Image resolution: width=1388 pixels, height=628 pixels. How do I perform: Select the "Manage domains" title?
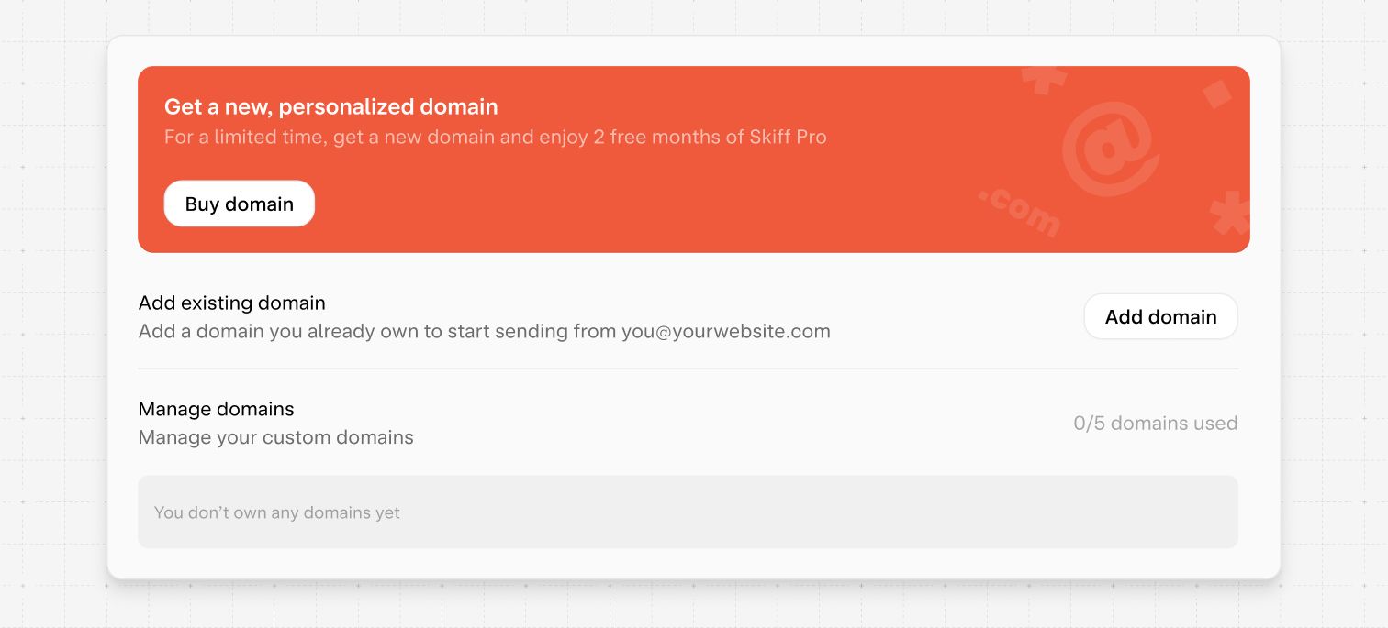(x=216, y=409)
